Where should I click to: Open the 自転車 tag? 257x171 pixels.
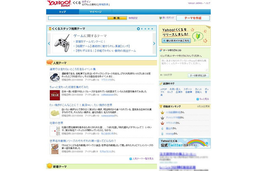pos(189,92)
